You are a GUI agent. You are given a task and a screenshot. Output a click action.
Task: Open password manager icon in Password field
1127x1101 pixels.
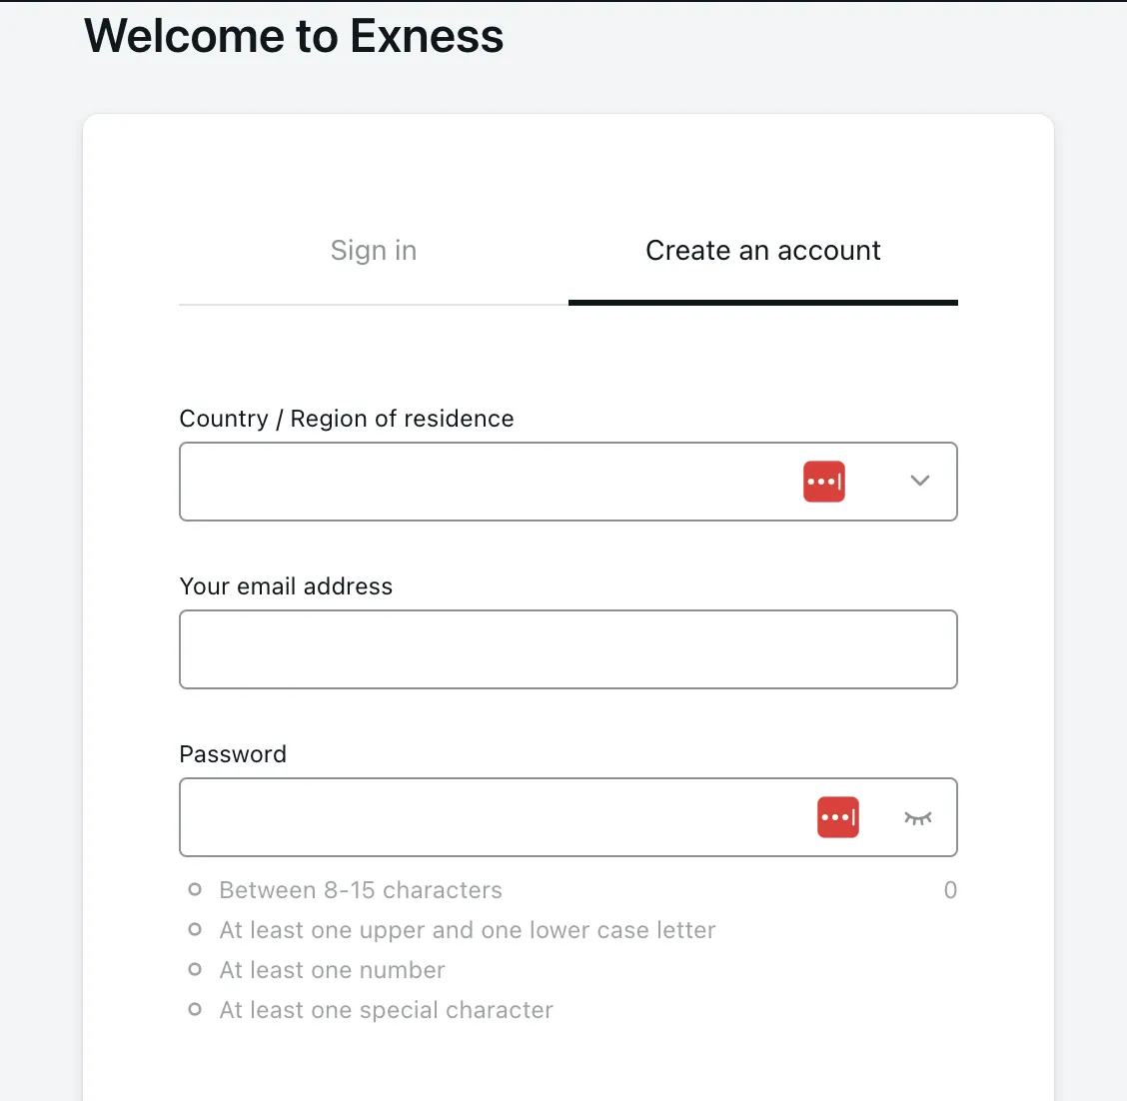click(838, 817)
